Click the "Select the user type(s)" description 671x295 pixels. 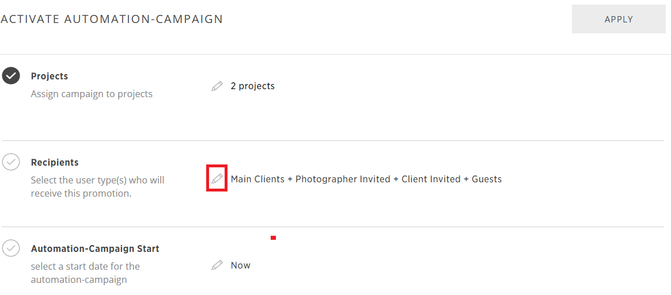(x=97, y=187)
